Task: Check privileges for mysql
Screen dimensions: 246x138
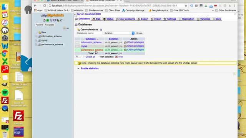Action: [x=134, y=46]
